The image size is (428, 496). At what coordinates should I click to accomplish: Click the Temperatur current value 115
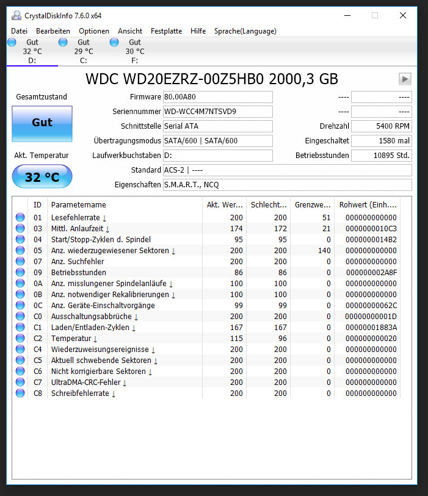[236, 338]
